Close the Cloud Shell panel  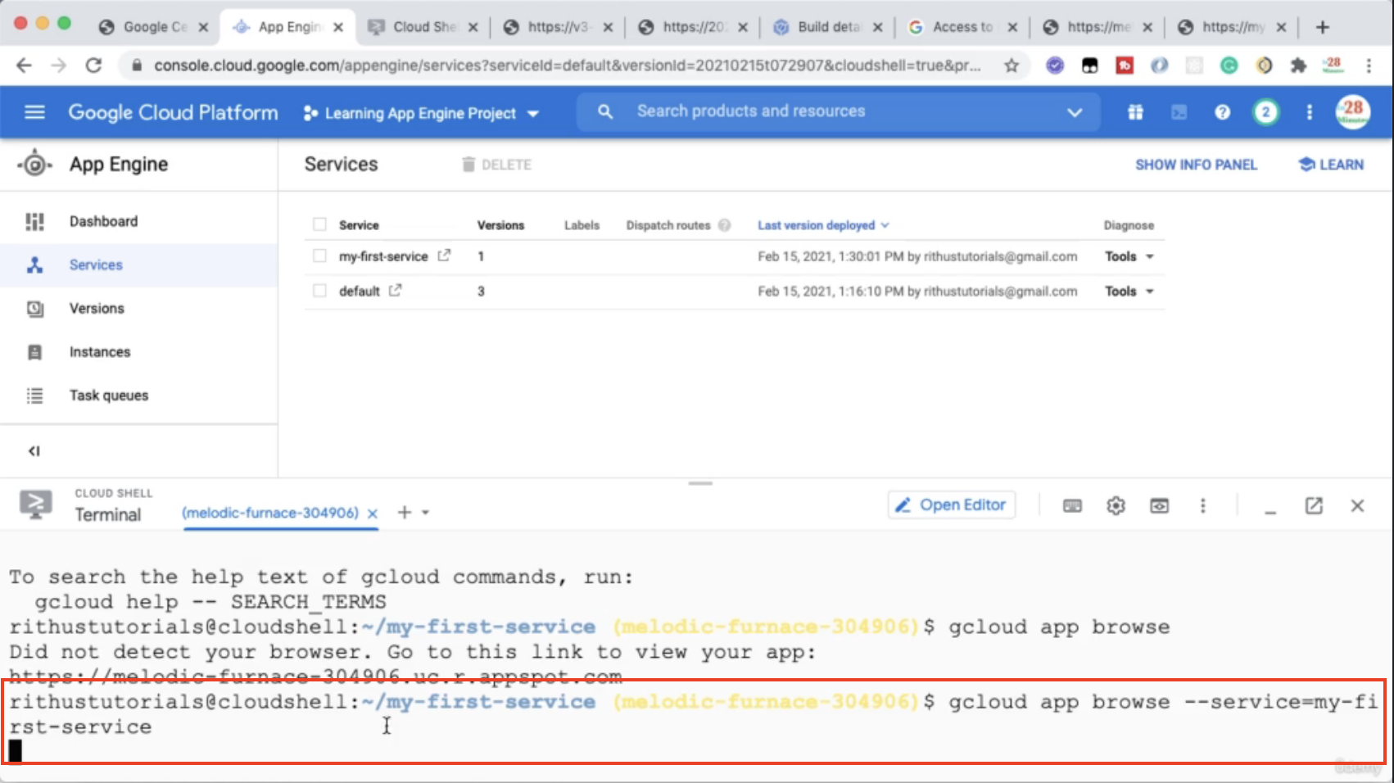point(1357,505)
